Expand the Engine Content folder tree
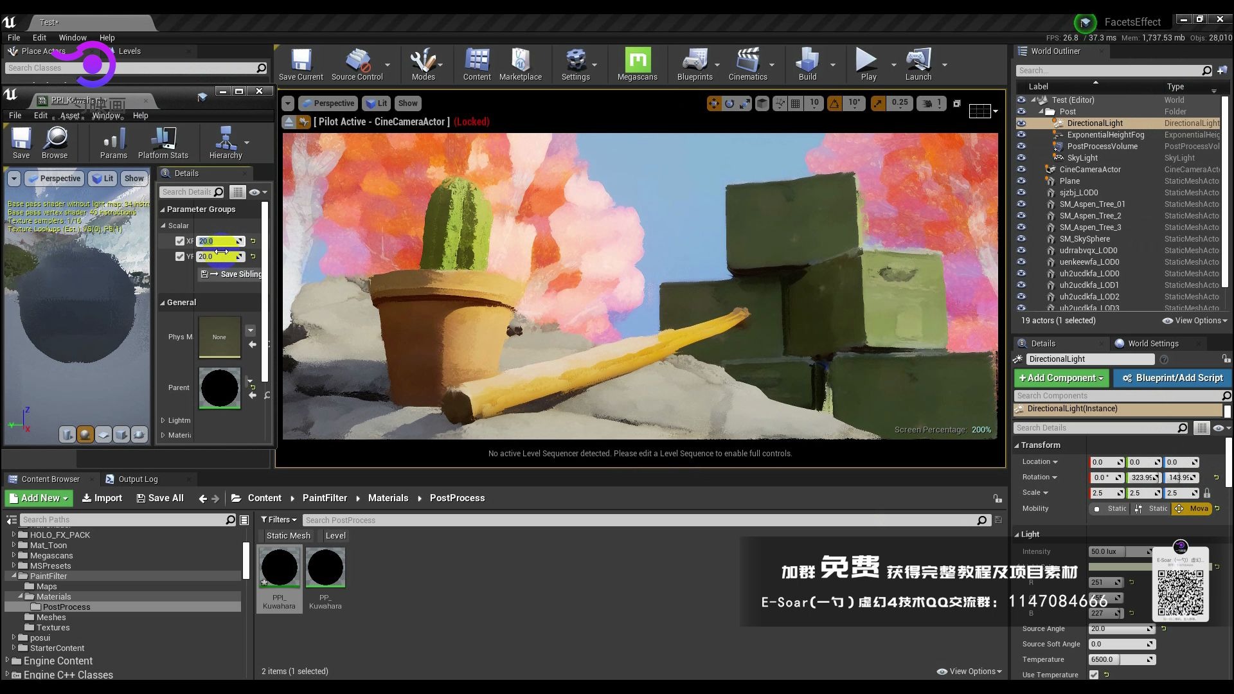Viewport: 1234px width, 694px height. click(x=8, y=661)
